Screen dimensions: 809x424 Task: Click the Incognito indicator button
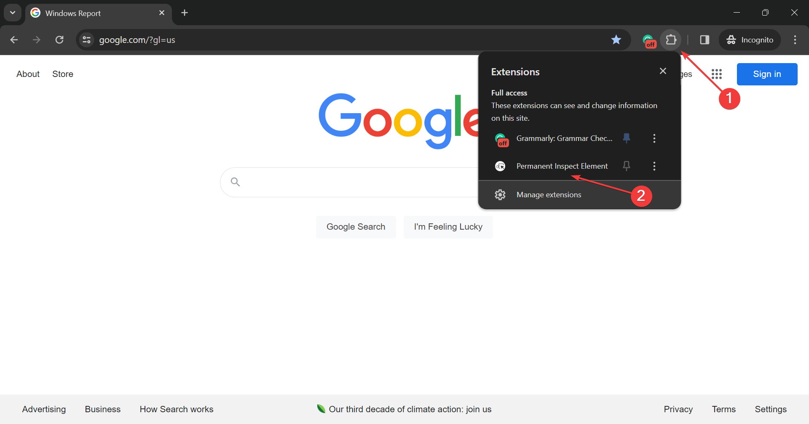pos(750,40)
